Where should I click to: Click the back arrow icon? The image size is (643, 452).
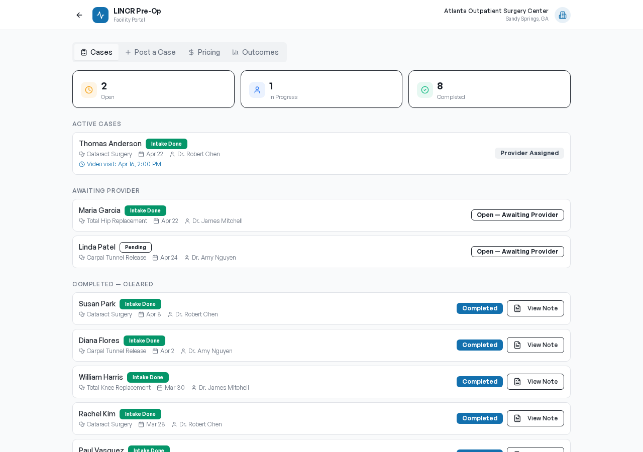coord(79,15)
